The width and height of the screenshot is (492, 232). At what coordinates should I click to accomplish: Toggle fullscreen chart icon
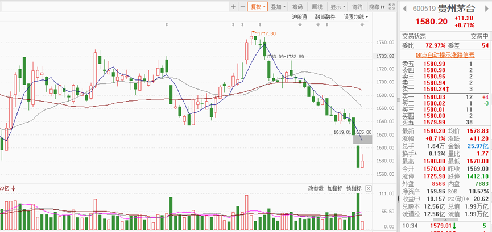(x=391, y=7)
